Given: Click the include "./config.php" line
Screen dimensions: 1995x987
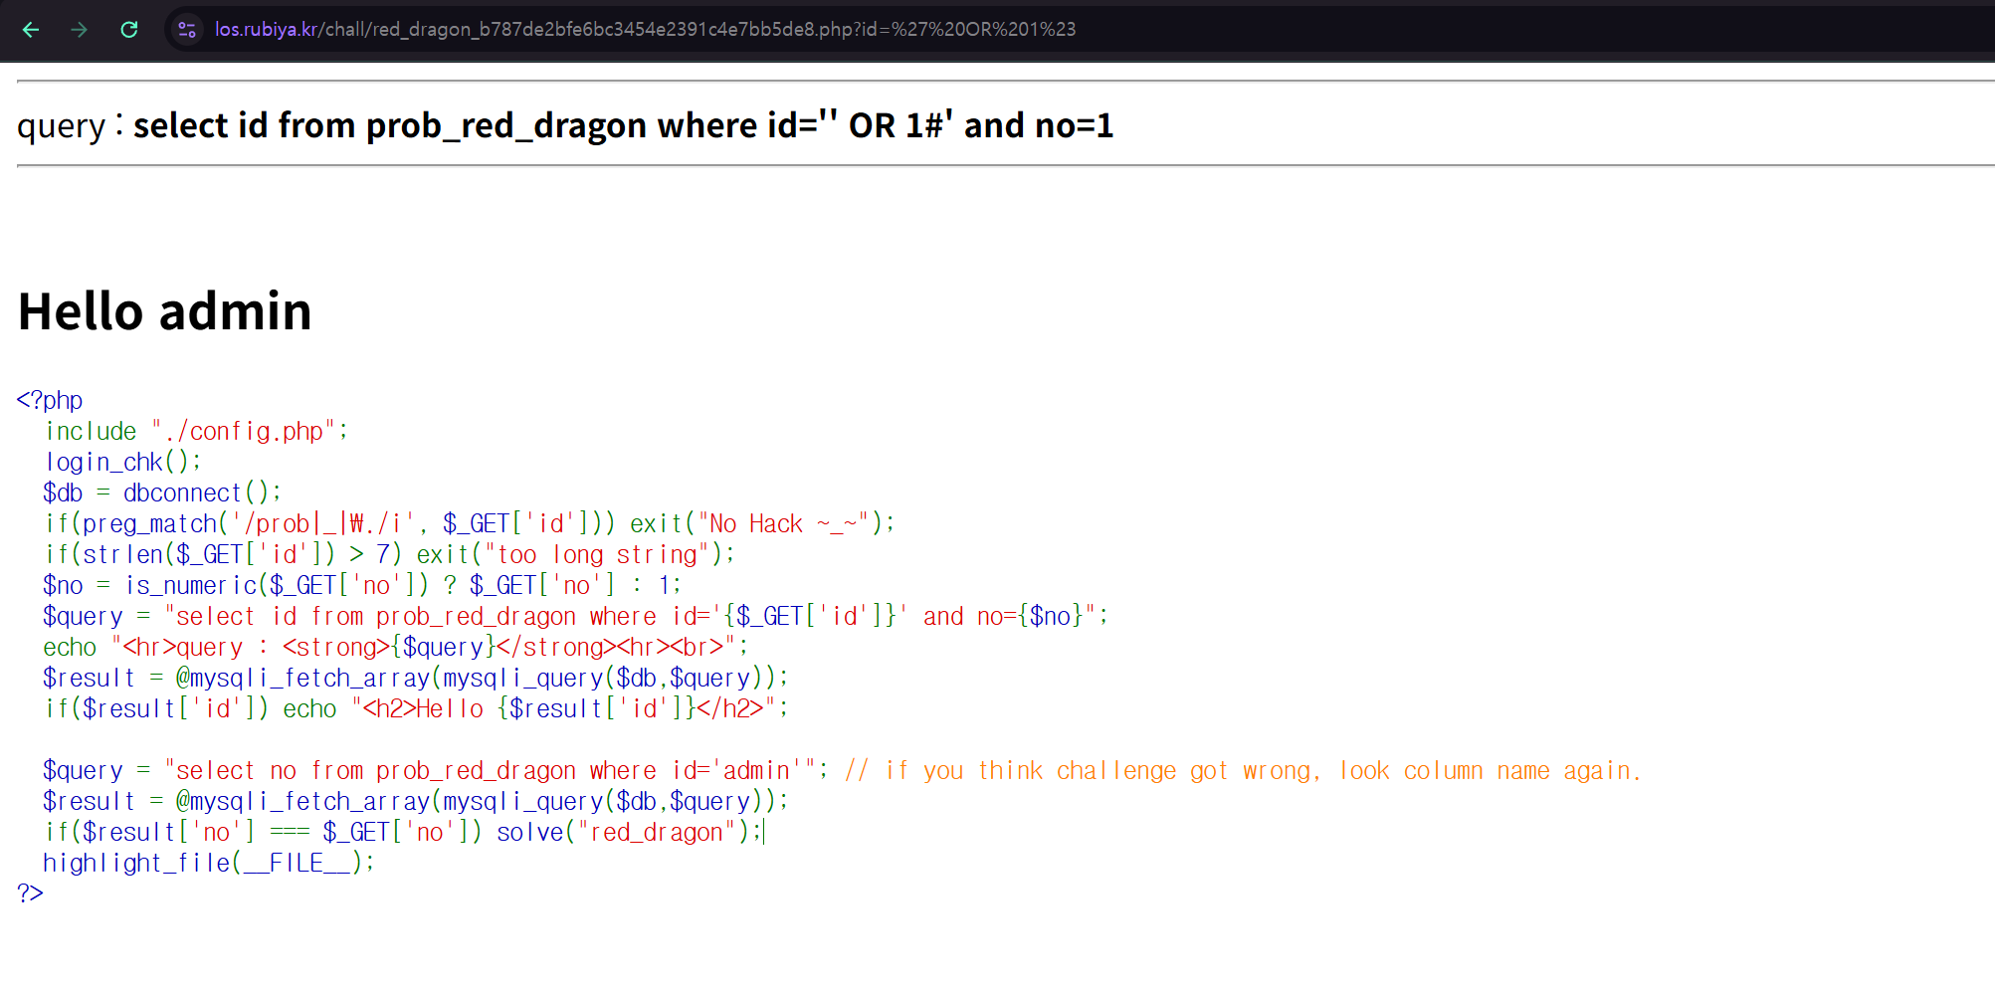Looking at the screenshot, I should click(196, 431).
